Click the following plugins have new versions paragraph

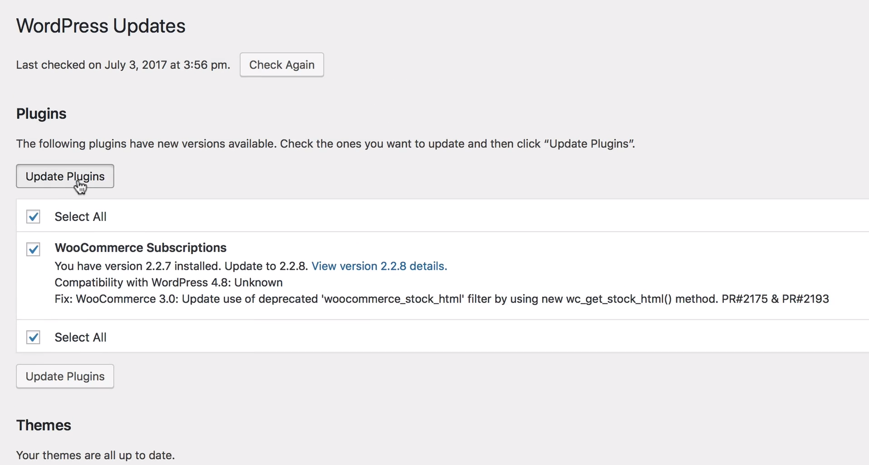pos(325,144)
